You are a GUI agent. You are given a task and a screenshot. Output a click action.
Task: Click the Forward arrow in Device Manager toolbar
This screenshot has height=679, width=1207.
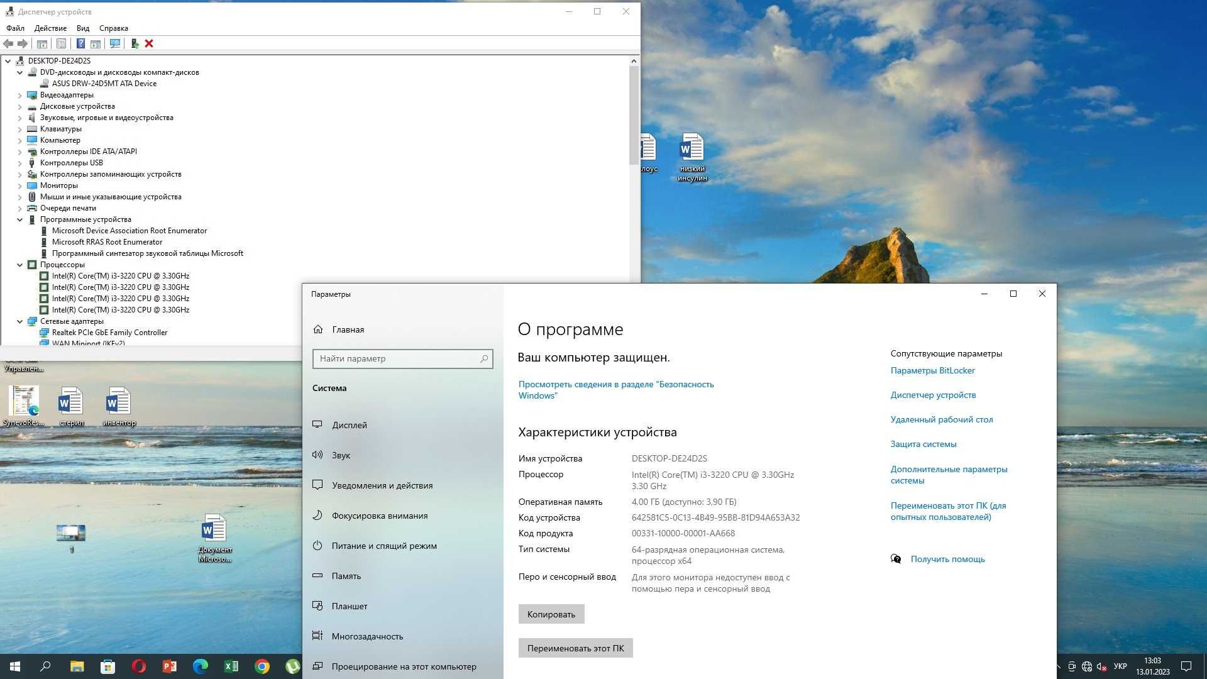(23, 43)
